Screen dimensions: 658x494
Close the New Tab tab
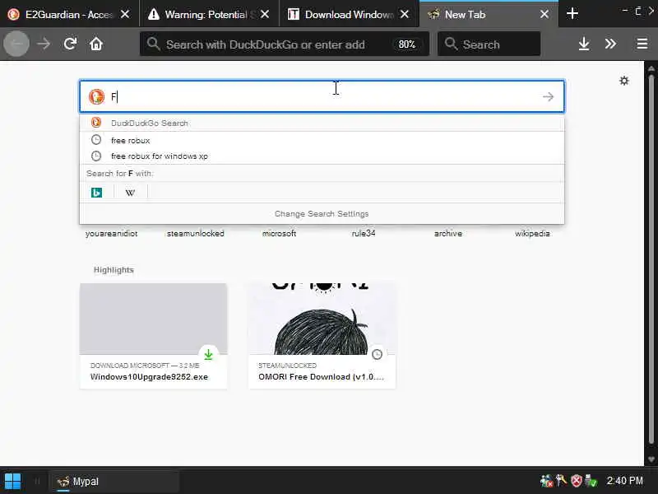[x=544, y=14]
